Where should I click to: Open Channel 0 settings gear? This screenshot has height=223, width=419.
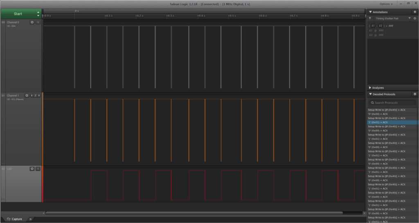[32, 22]
